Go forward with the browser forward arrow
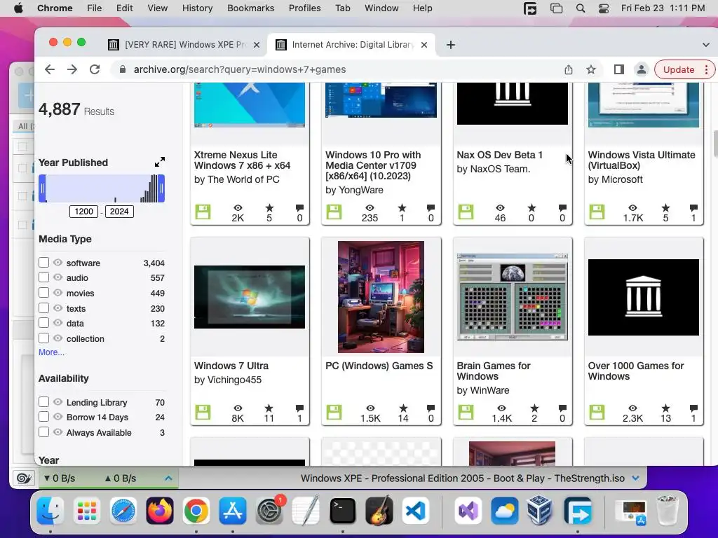Screen dimensions: 718x538 click(x=72, y=69)
